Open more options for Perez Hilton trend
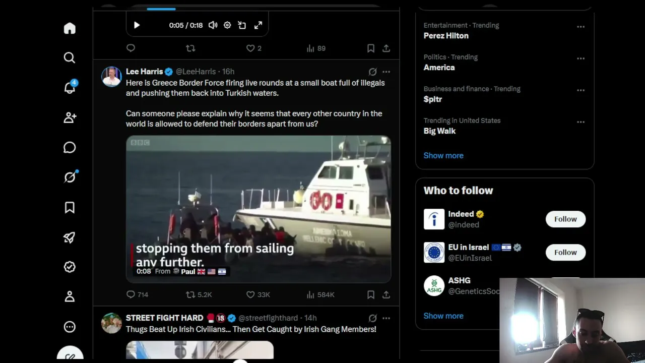 (580, 27)
